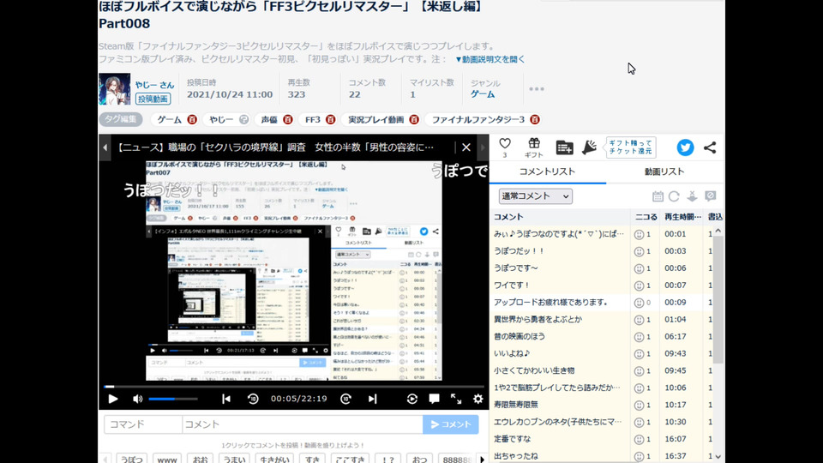Post the quick comment おつ
This screenshot has height=463, width=823.
point(419,460)
